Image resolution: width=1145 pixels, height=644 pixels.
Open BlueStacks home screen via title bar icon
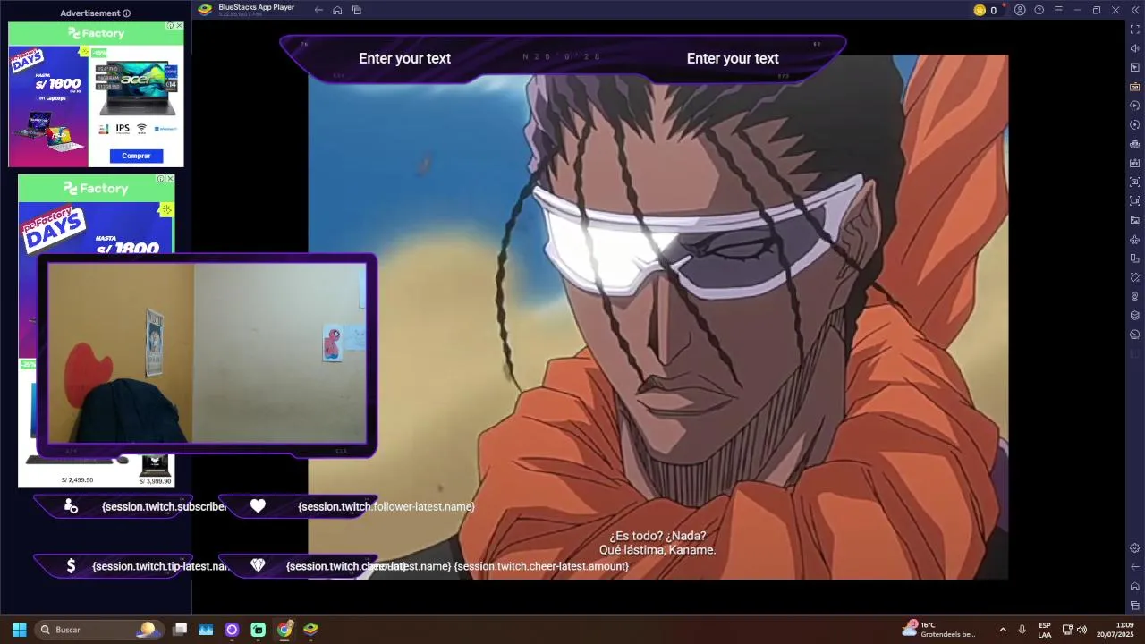[x=337, y=10]
